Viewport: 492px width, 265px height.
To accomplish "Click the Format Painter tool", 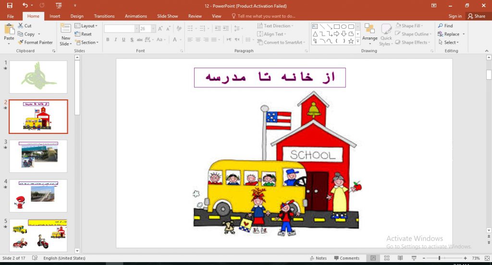I will [x=36, y=42].
